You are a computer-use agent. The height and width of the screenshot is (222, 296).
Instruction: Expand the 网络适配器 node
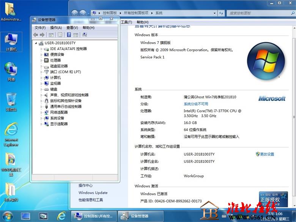[x=41, y=112]
